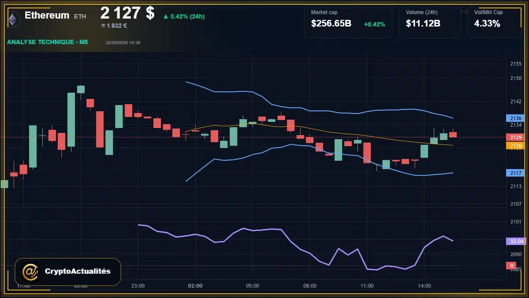The height and width of the screenshot is (298, 529).
Task: Click the tallest green candle near 20:00
Action: pos(71,120)
